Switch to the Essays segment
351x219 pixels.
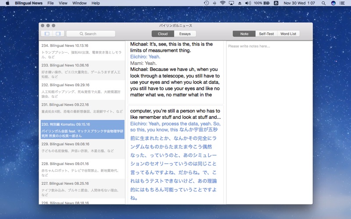[x=185, y=34]
